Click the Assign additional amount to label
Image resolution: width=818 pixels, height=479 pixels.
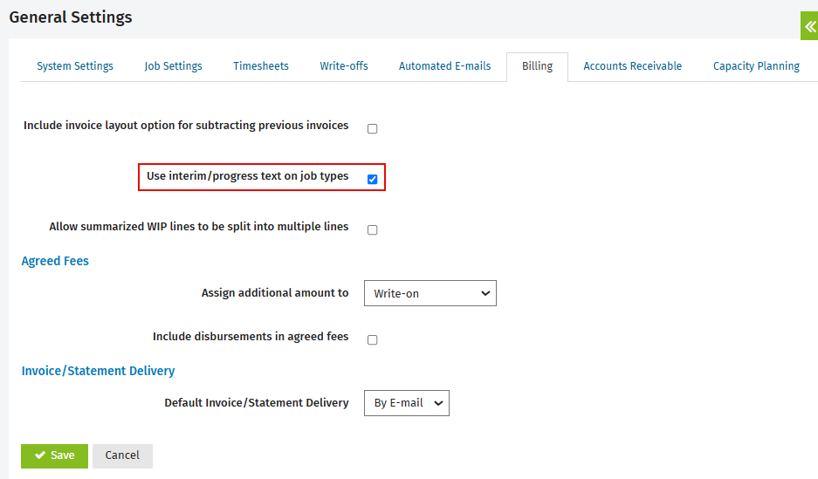pos(275,293)
